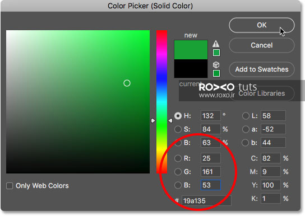Click the web-safe color swatch below the cube icon
Image resolution: width=305 pixels, height=216 pixels.
pyautogui.click(x=216, y=73)
